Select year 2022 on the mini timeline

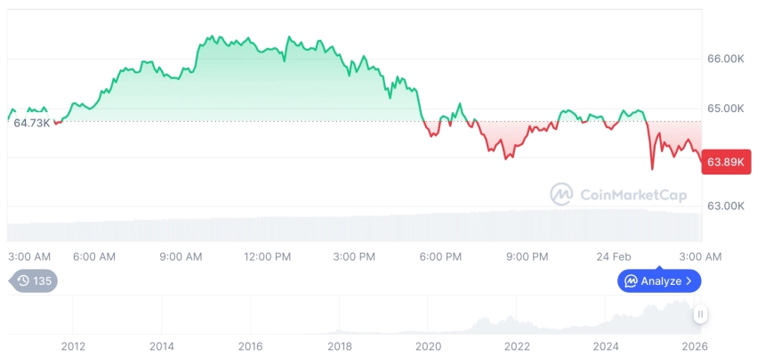517,345
